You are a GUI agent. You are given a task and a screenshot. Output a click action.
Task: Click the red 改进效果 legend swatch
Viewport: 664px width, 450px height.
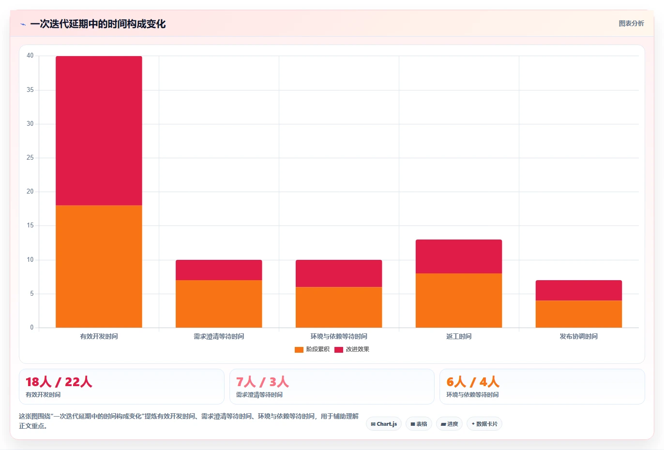(x=339, y=349)
